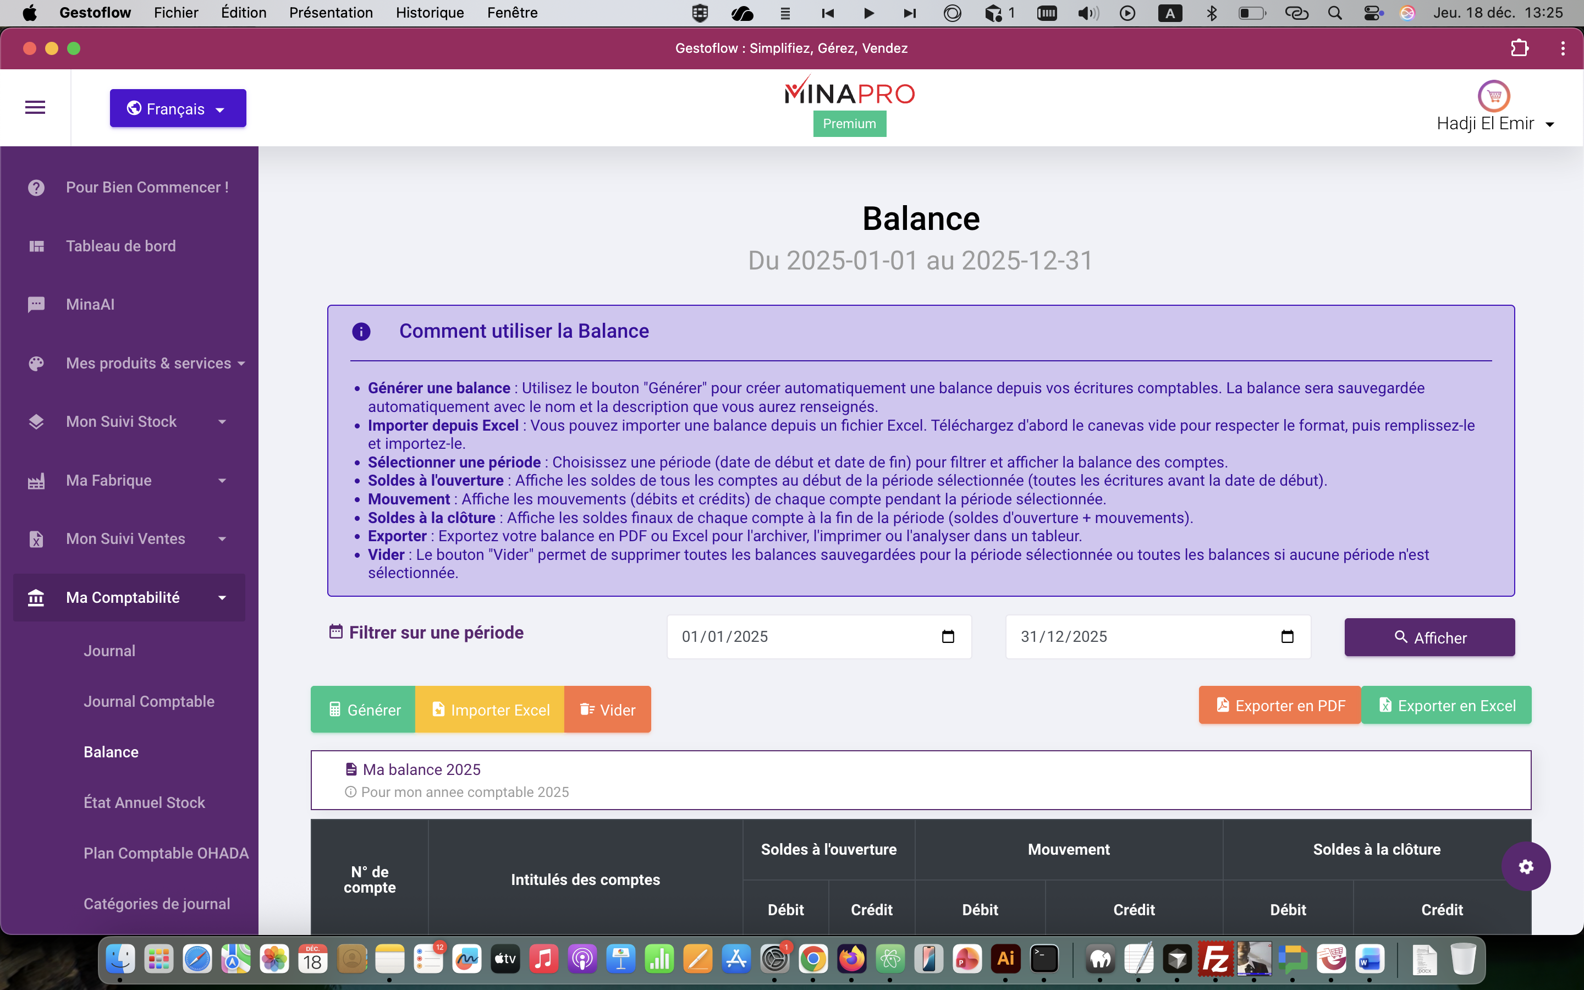The height and width of the screenshot is (990, 1584).
Task: Open the Français language dropdown
Action: (x=178, y=109)
